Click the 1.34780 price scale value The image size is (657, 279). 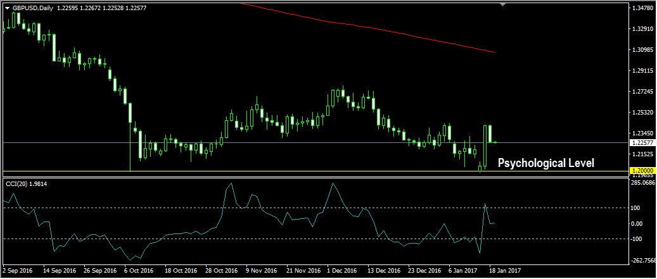(x=643, y=8)
